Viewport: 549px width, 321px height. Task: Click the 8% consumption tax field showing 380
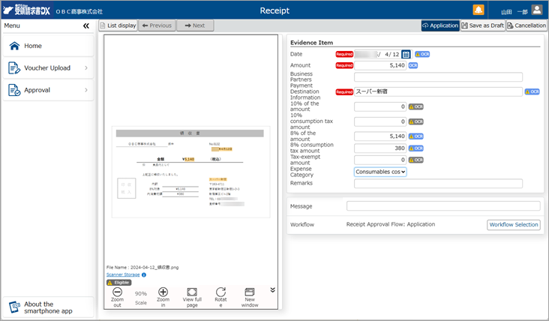point(380,148)
